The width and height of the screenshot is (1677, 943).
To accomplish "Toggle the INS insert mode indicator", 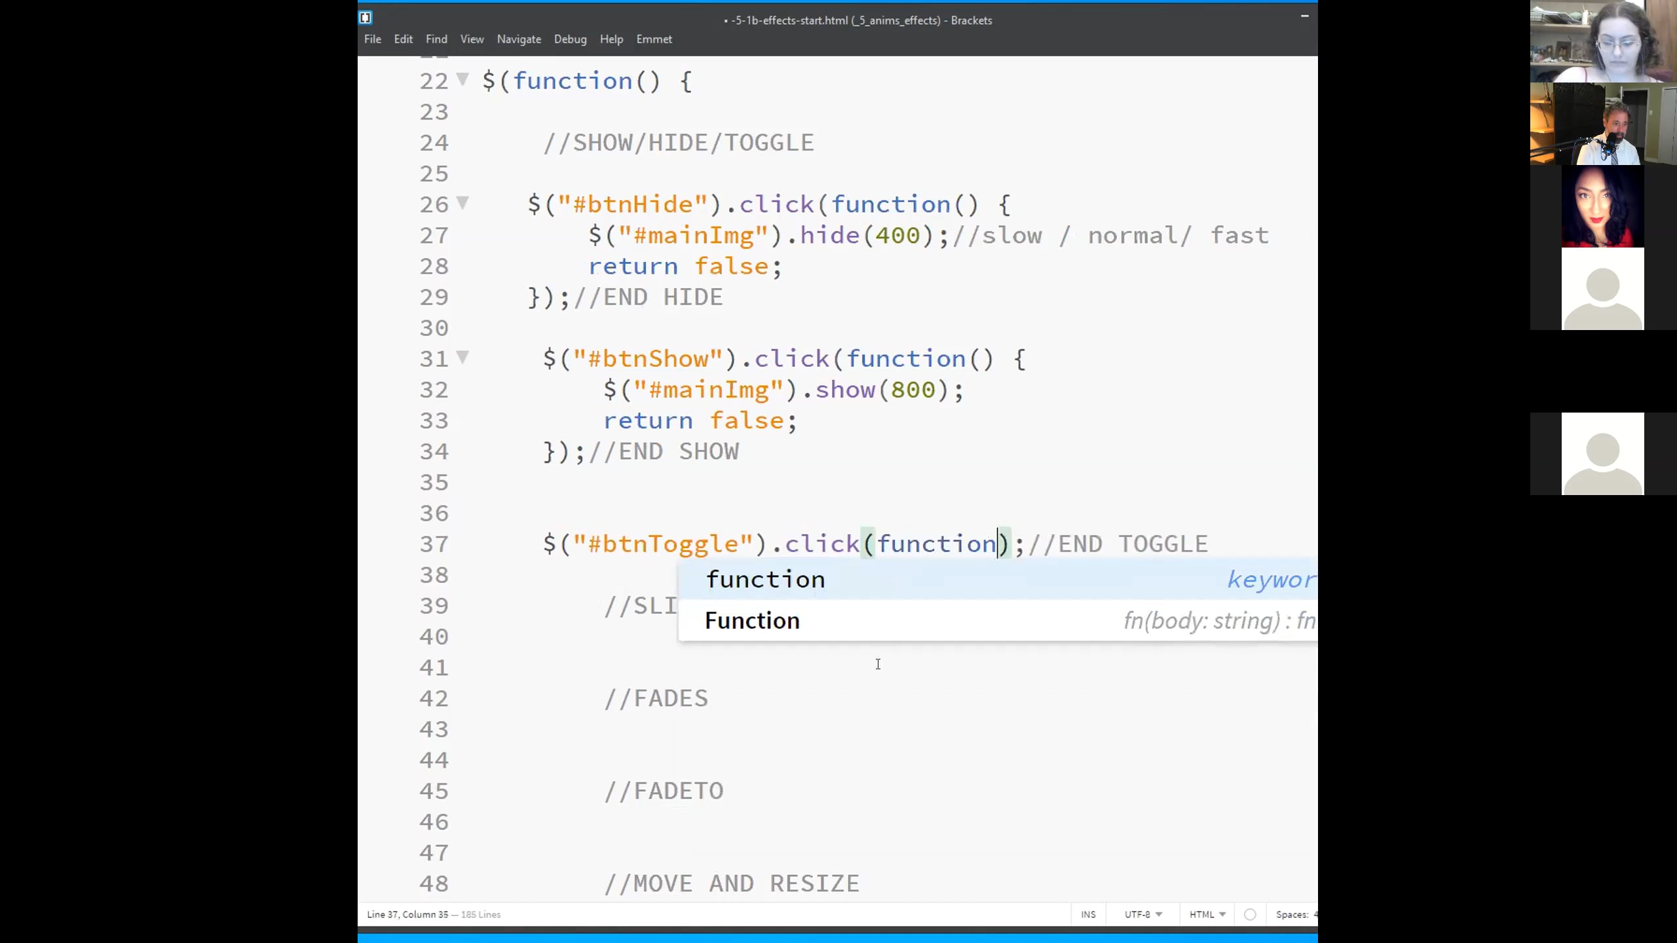I will [x=1088, y=914].
